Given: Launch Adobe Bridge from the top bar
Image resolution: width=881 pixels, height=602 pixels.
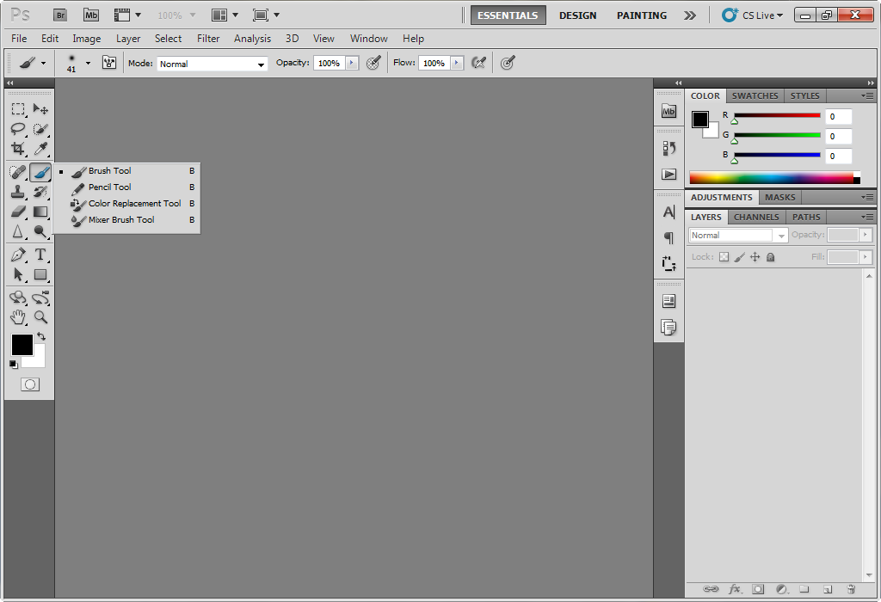Looking at the screenshot, I should (59, 15).
